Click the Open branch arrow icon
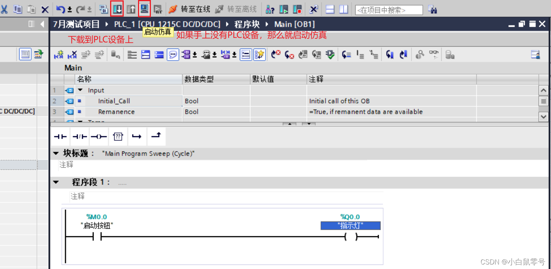Image resolution: width=551 pixels, height=269 pixels. pos(137,136)
